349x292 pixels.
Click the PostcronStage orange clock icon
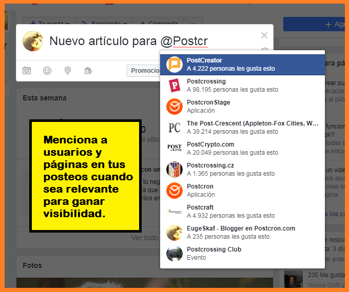click(x=174, y=107)
